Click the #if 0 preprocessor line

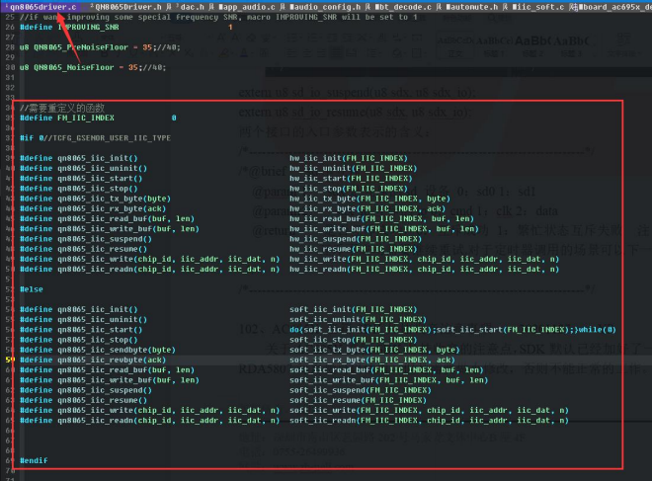95,138
